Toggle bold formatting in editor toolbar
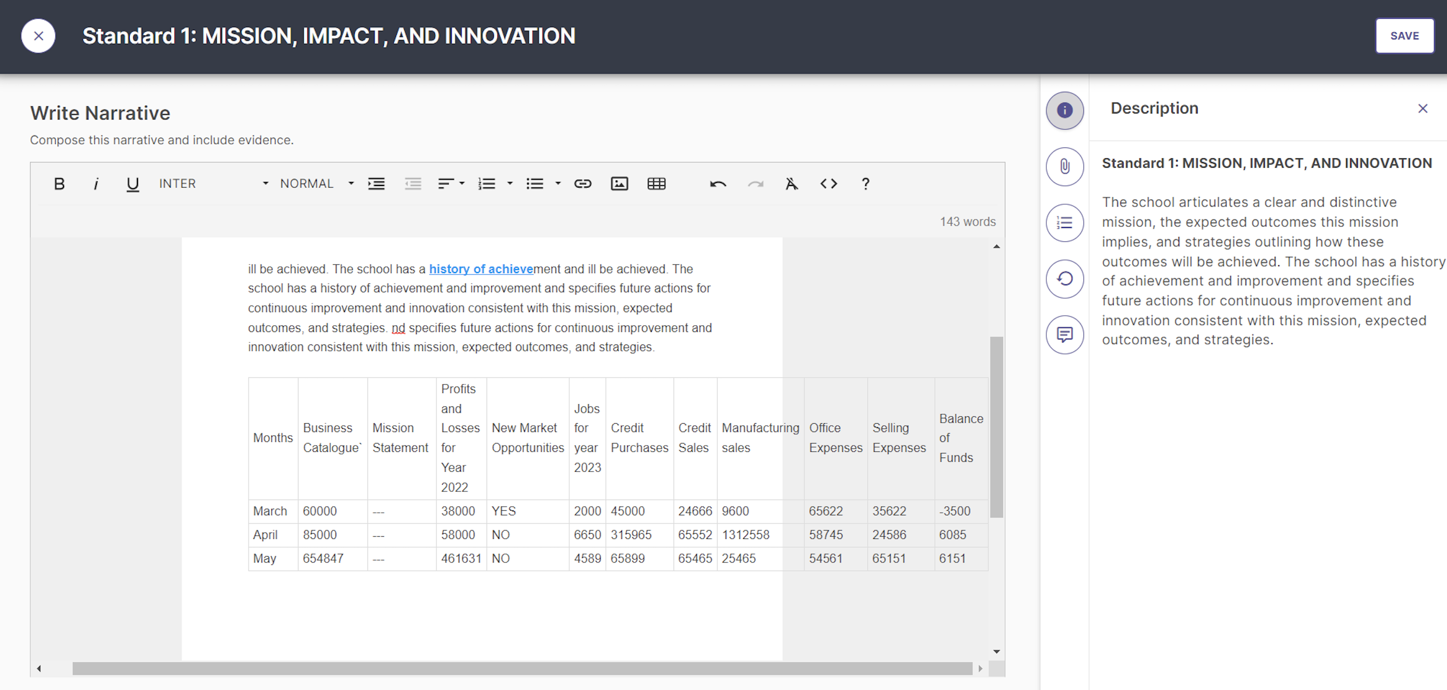This screenshot has height=690, width=1447. [x=59, y=184]
